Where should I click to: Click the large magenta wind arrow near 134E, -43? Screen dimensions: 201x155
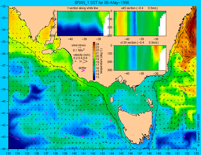tap(14, 137)
